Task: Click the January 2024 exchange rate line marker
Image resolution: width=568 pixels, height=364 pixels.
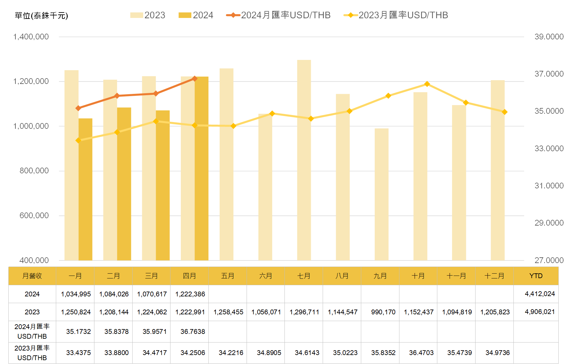Action: pyautogui.click(x=78, y=108)
